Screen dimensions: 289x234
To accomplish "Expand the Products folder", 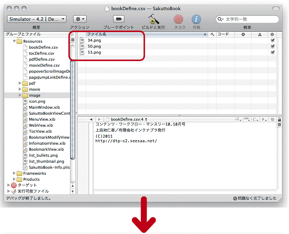I will pyautogui.click(x=14, y=179).
